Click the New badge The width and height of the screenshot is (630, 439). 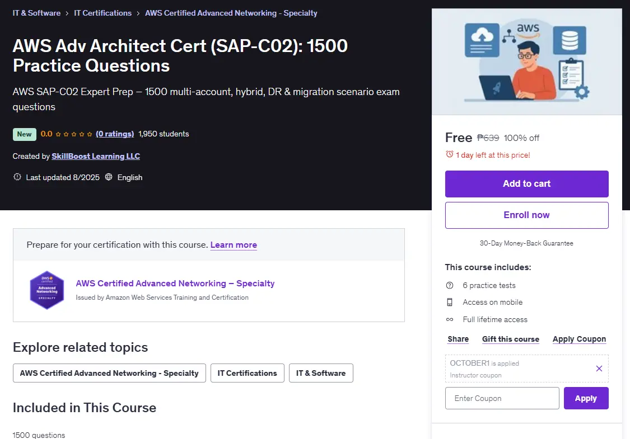tap(24, 134)
